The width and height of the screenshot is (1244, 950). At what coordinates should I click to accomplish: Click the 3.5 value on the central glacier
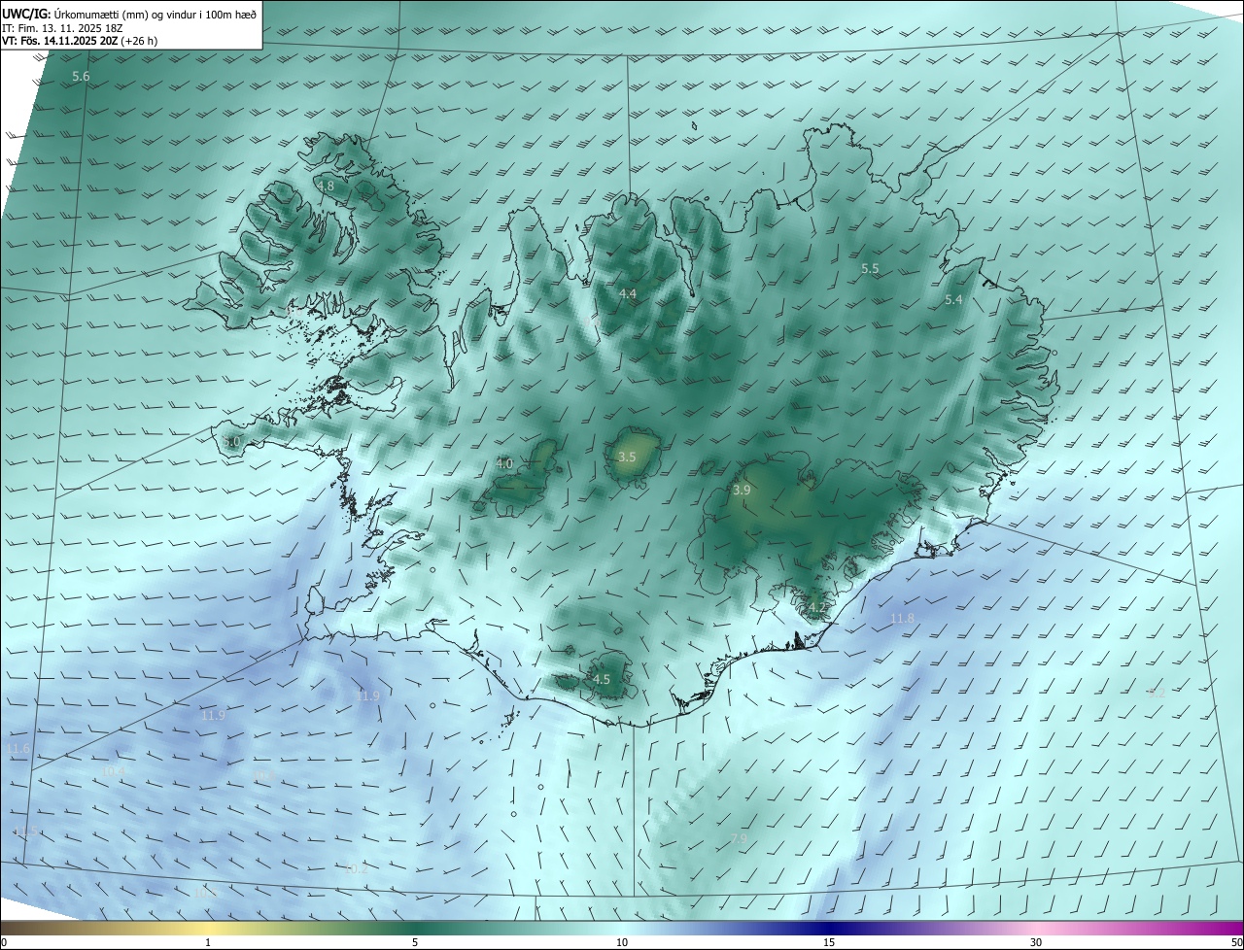(x=627, y=457)
